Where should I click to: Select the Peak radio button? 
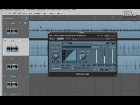click(x=95, y=69)
